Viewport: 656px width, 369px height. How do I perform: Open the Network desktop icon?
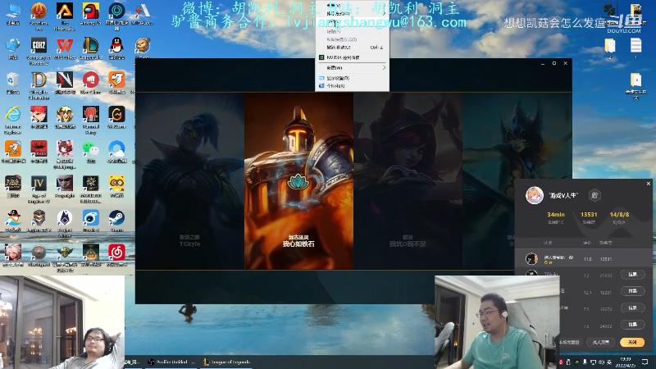[x=13, y=49]
